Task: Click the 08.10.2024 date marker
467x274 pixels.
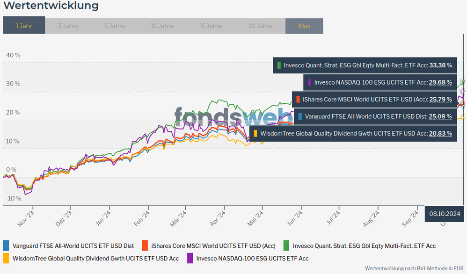Action: (x=445, y=213)
